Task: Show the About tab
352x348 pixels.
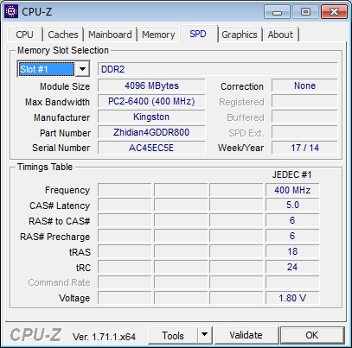Action: click(280, 35)
